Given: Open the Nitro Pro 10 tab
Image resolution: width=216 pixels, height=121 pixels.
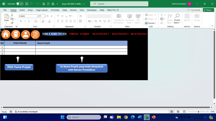Looking at the screenshot, I should [113, 10].
